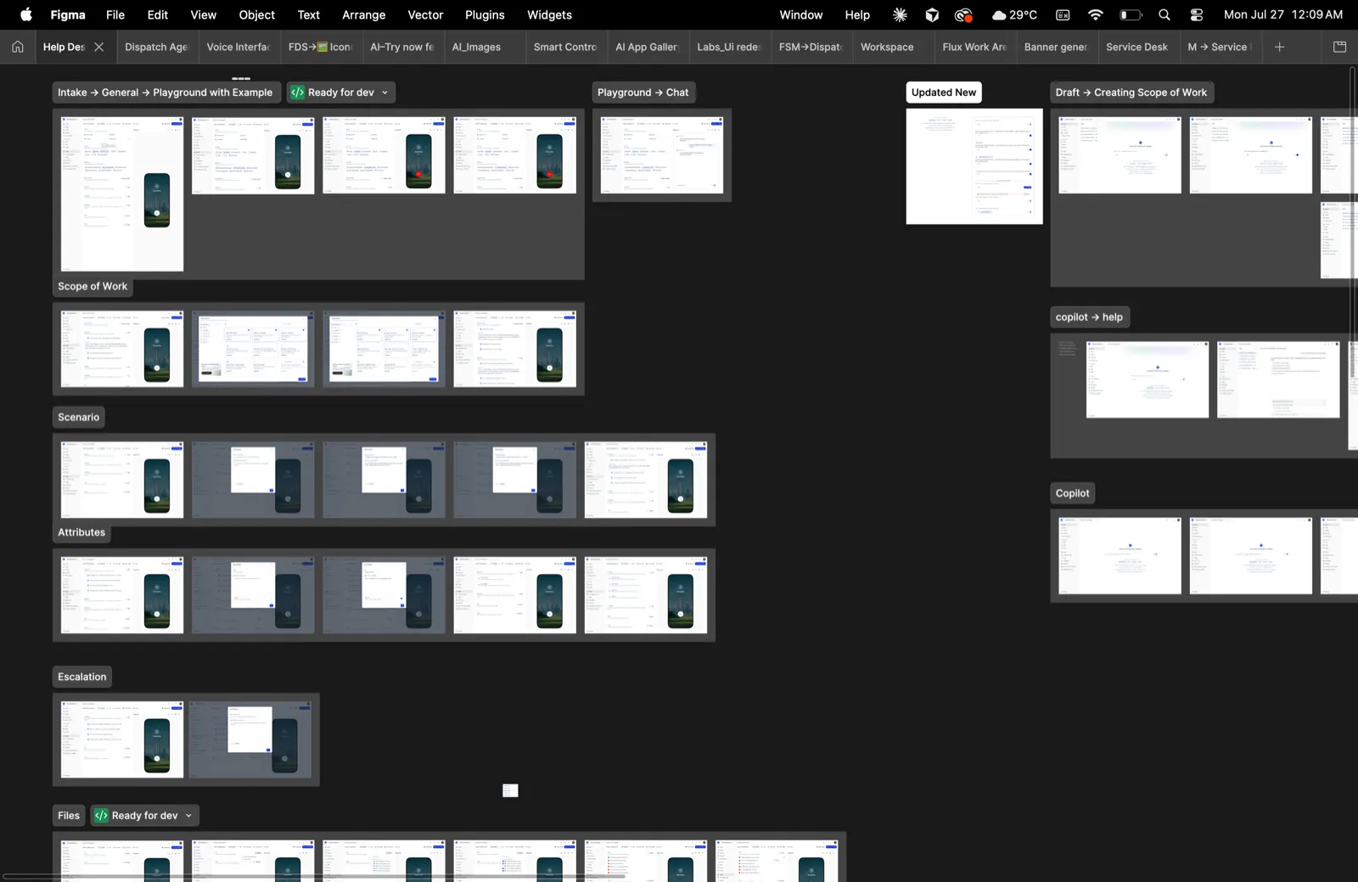Select the Attributes section label

point(81,532)
